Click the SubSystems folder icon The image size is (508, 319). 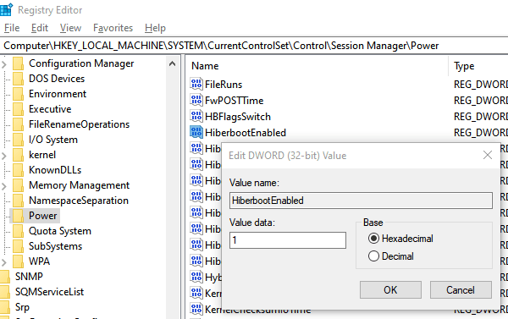point(18,246)
